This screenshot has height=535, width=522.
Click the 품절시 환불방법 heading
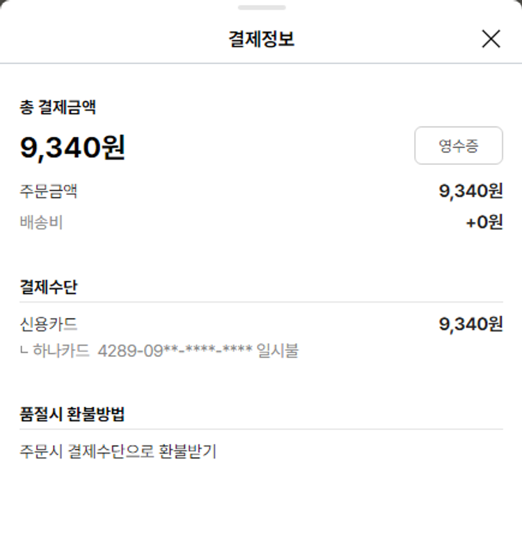[72, 414]
